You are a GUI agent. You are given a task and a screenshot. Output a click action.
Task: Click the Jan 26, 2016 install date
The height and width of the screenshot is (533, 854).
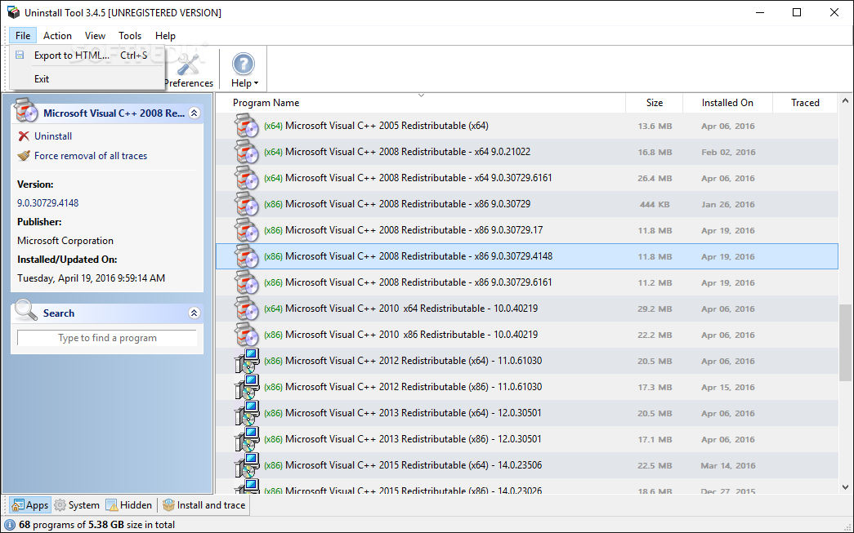click(728, 205)
